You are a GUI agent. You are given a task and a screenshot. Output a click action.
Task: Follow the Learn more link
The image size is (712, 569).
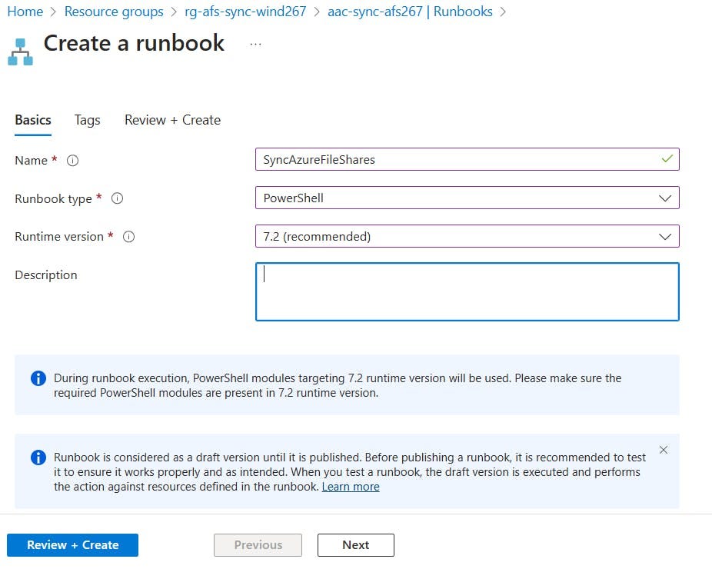coord(351,487)
